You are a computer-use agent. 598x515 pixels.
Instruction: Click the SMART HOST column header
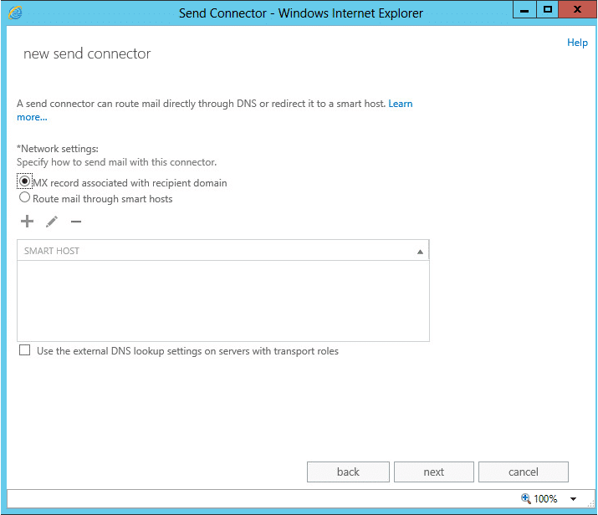52,251
